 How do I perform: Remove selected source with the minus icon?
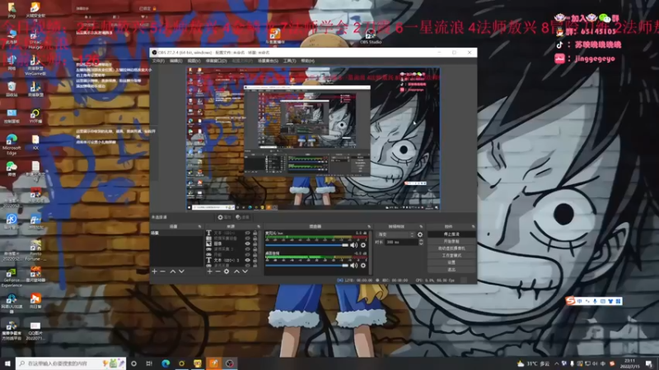217,271
